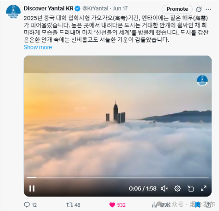
Task: Unmute the video sound icon
Action: (164, 188)
